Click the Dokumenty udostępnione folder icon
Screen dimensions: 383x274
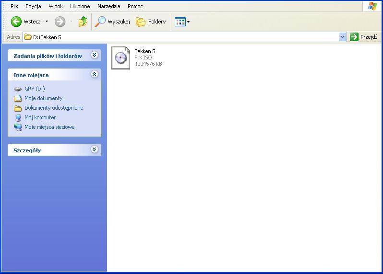(x=18, y=108)
